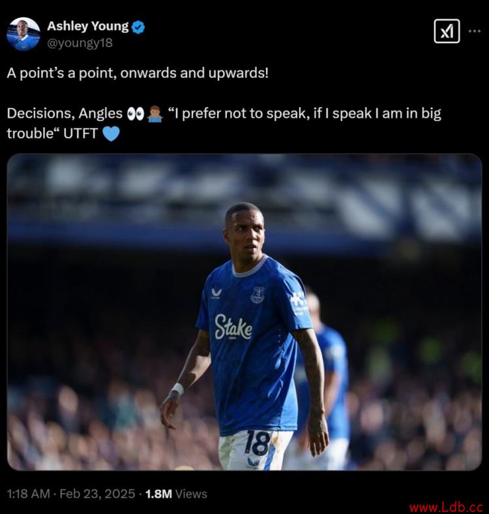Click the Stake logo on the jersey
The width and height of the screenshot is (489, 514).
tap(233, 327)
